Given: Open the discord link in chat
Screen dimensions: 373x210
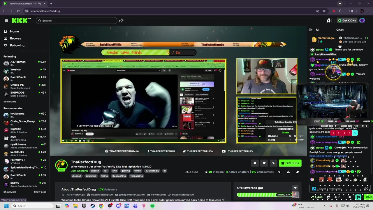Looking at the screenshot, I should click(x=328, y=156).
